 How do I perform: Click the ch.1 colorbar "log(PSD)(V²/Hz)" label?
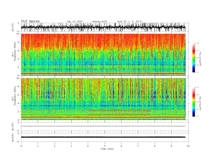tap(200, 59)
